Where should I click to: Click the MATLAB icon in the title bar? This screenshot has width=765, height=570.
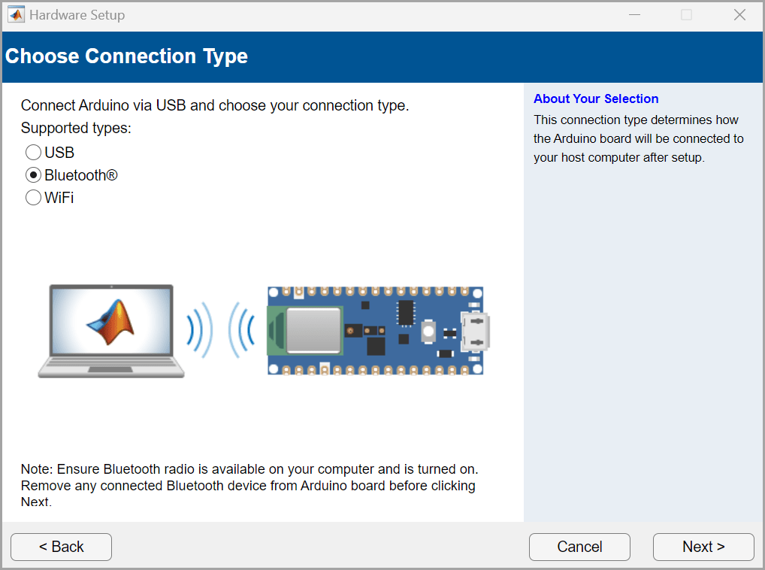[16, 15]
